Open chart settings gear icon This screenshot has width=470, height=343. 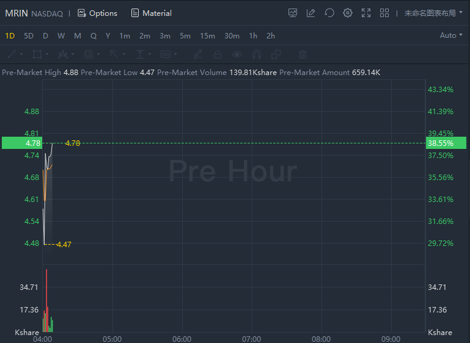(347, 13)
